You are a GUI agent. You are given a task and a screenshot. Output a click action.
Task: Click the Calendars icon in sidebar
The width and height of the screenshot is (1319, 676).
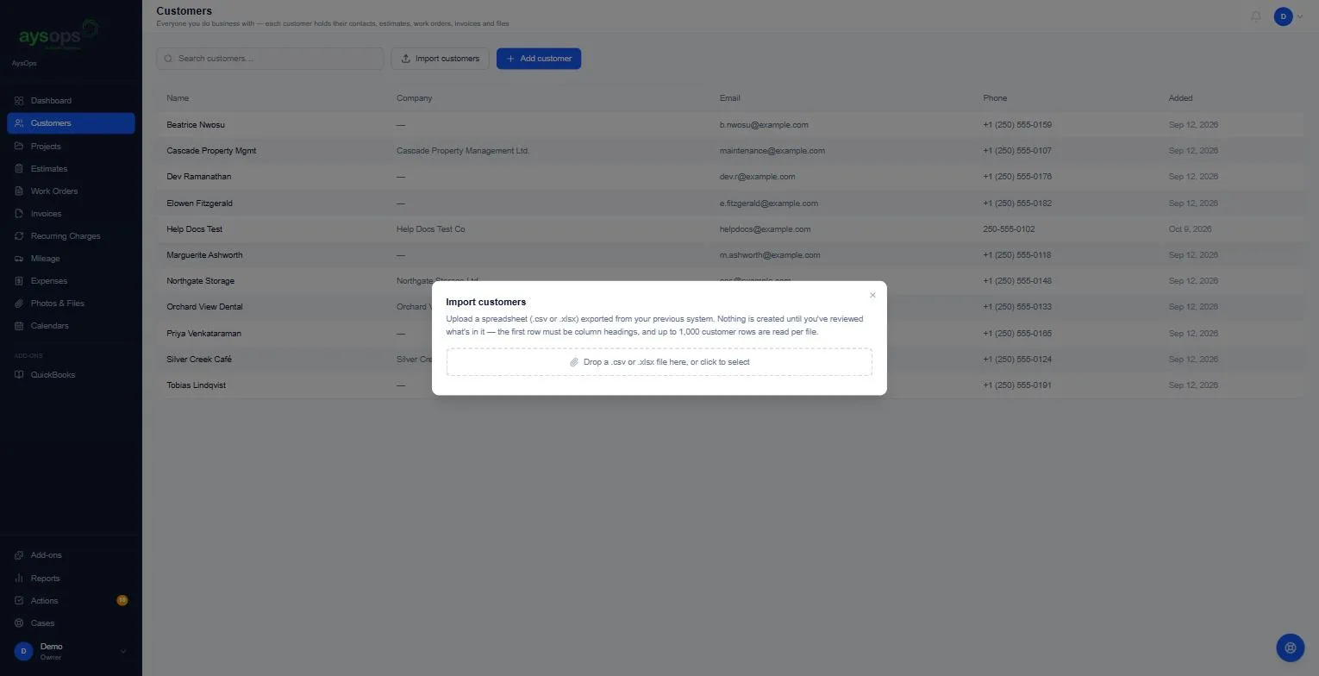tap(19, 326)
